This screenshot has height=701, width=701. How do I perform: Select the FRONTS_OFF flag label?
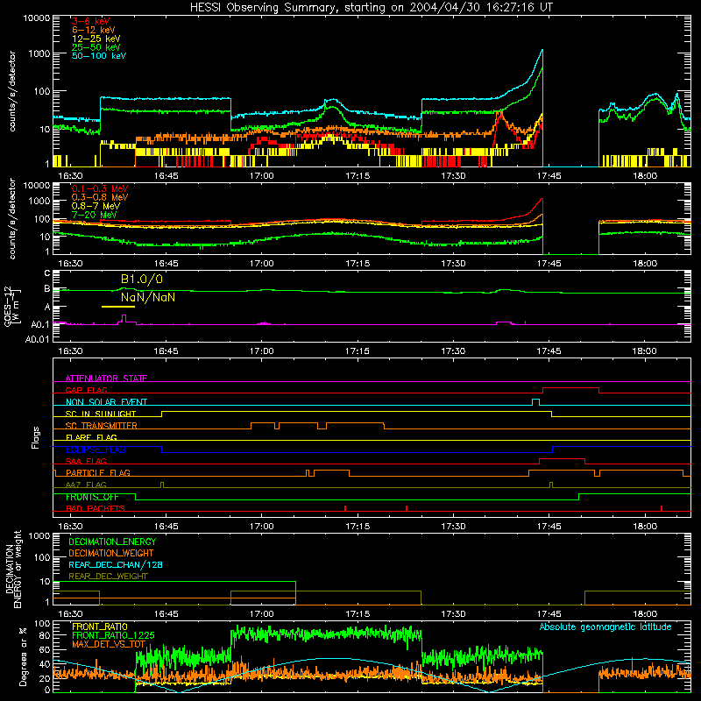coord(92,497)
